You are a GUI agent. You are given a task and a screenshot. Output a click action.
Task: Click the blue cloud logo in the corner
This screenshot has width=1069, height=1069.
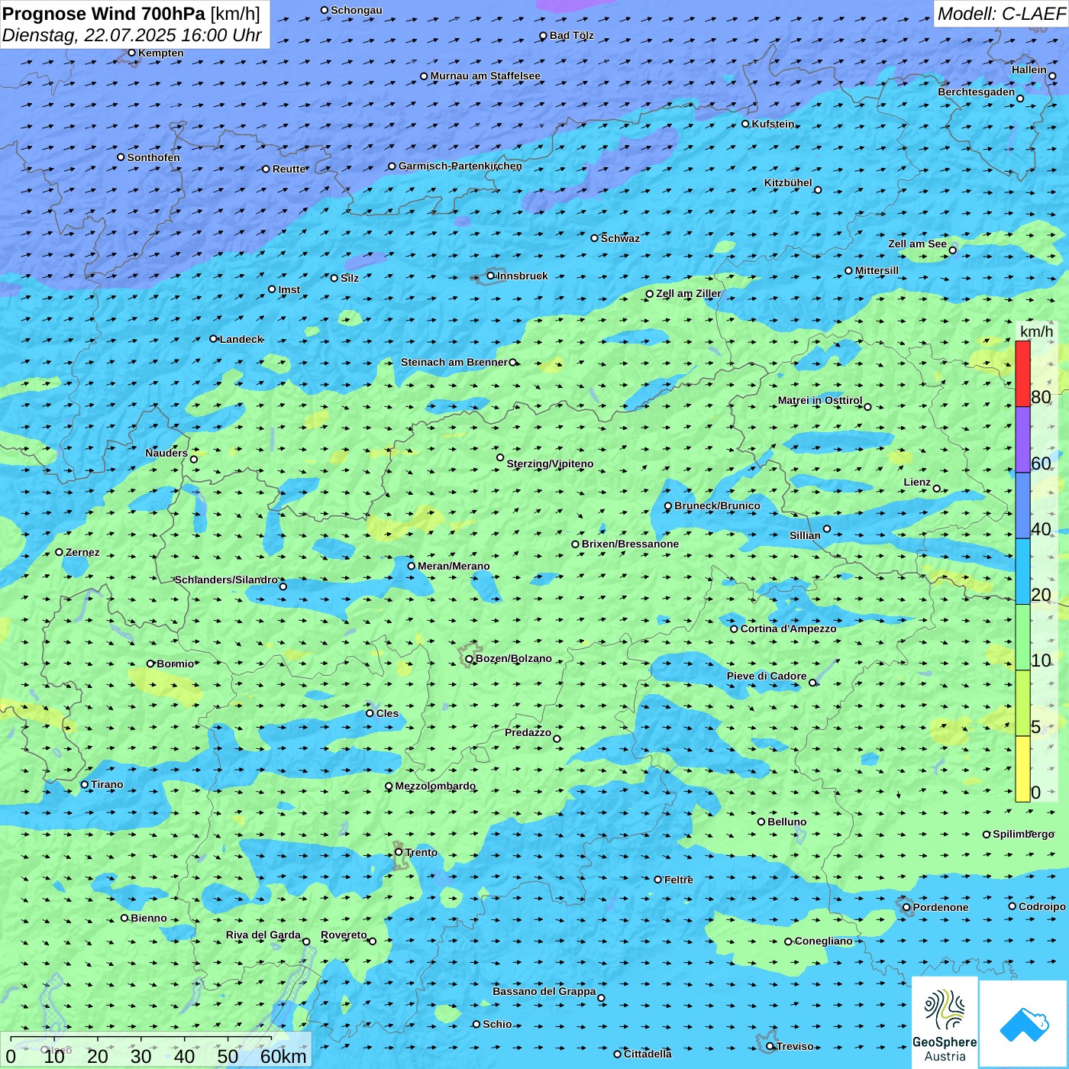1023,1023
